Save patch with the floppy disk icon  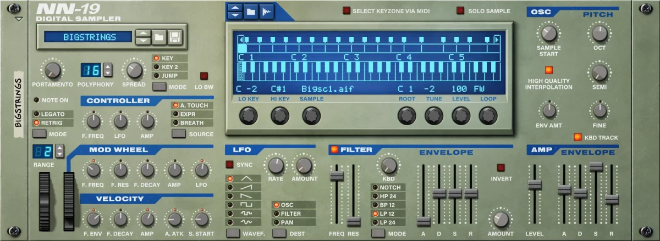[174, 37]
